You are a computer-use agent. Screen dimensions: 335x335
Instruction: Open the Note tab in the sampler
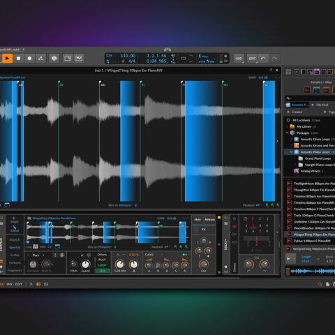tap(198, 219)
